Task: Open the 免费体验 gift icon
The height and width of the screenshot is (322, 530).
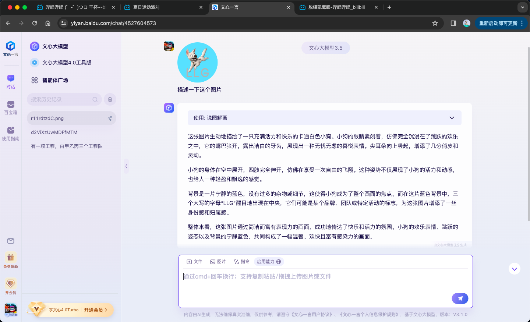Action: 11,260
